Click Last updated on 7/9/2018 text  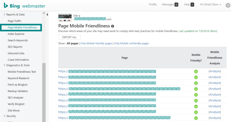(x=198, y=31)
